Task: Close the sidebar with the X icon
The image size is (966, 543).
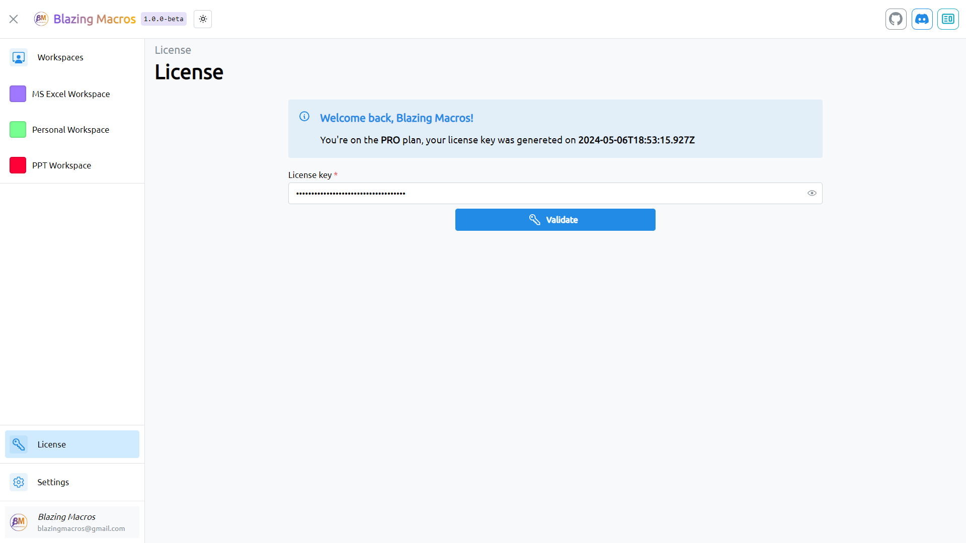Action: (x=14, y=19)
